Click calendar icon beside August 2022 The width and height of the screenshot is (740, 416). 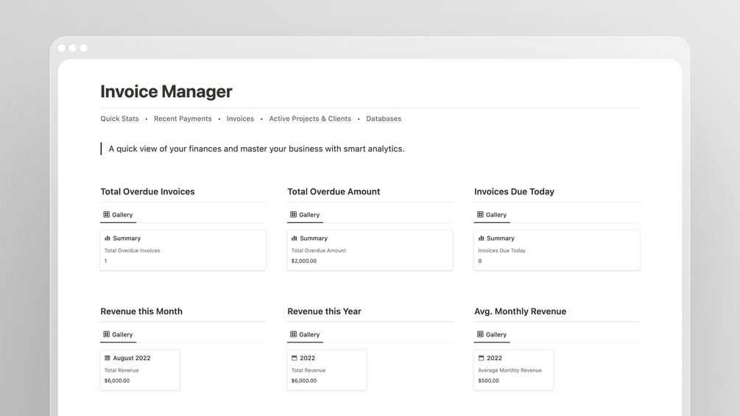point(107,358)
